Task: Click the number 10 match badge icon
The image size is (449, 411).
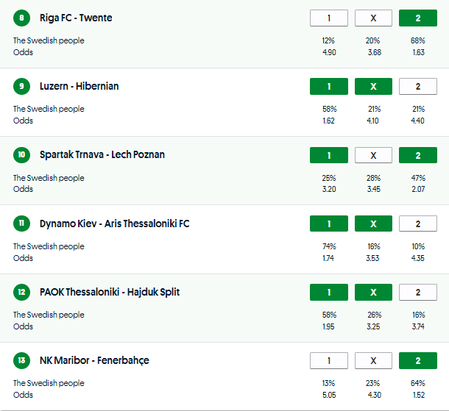Action: tap(22, 155)
